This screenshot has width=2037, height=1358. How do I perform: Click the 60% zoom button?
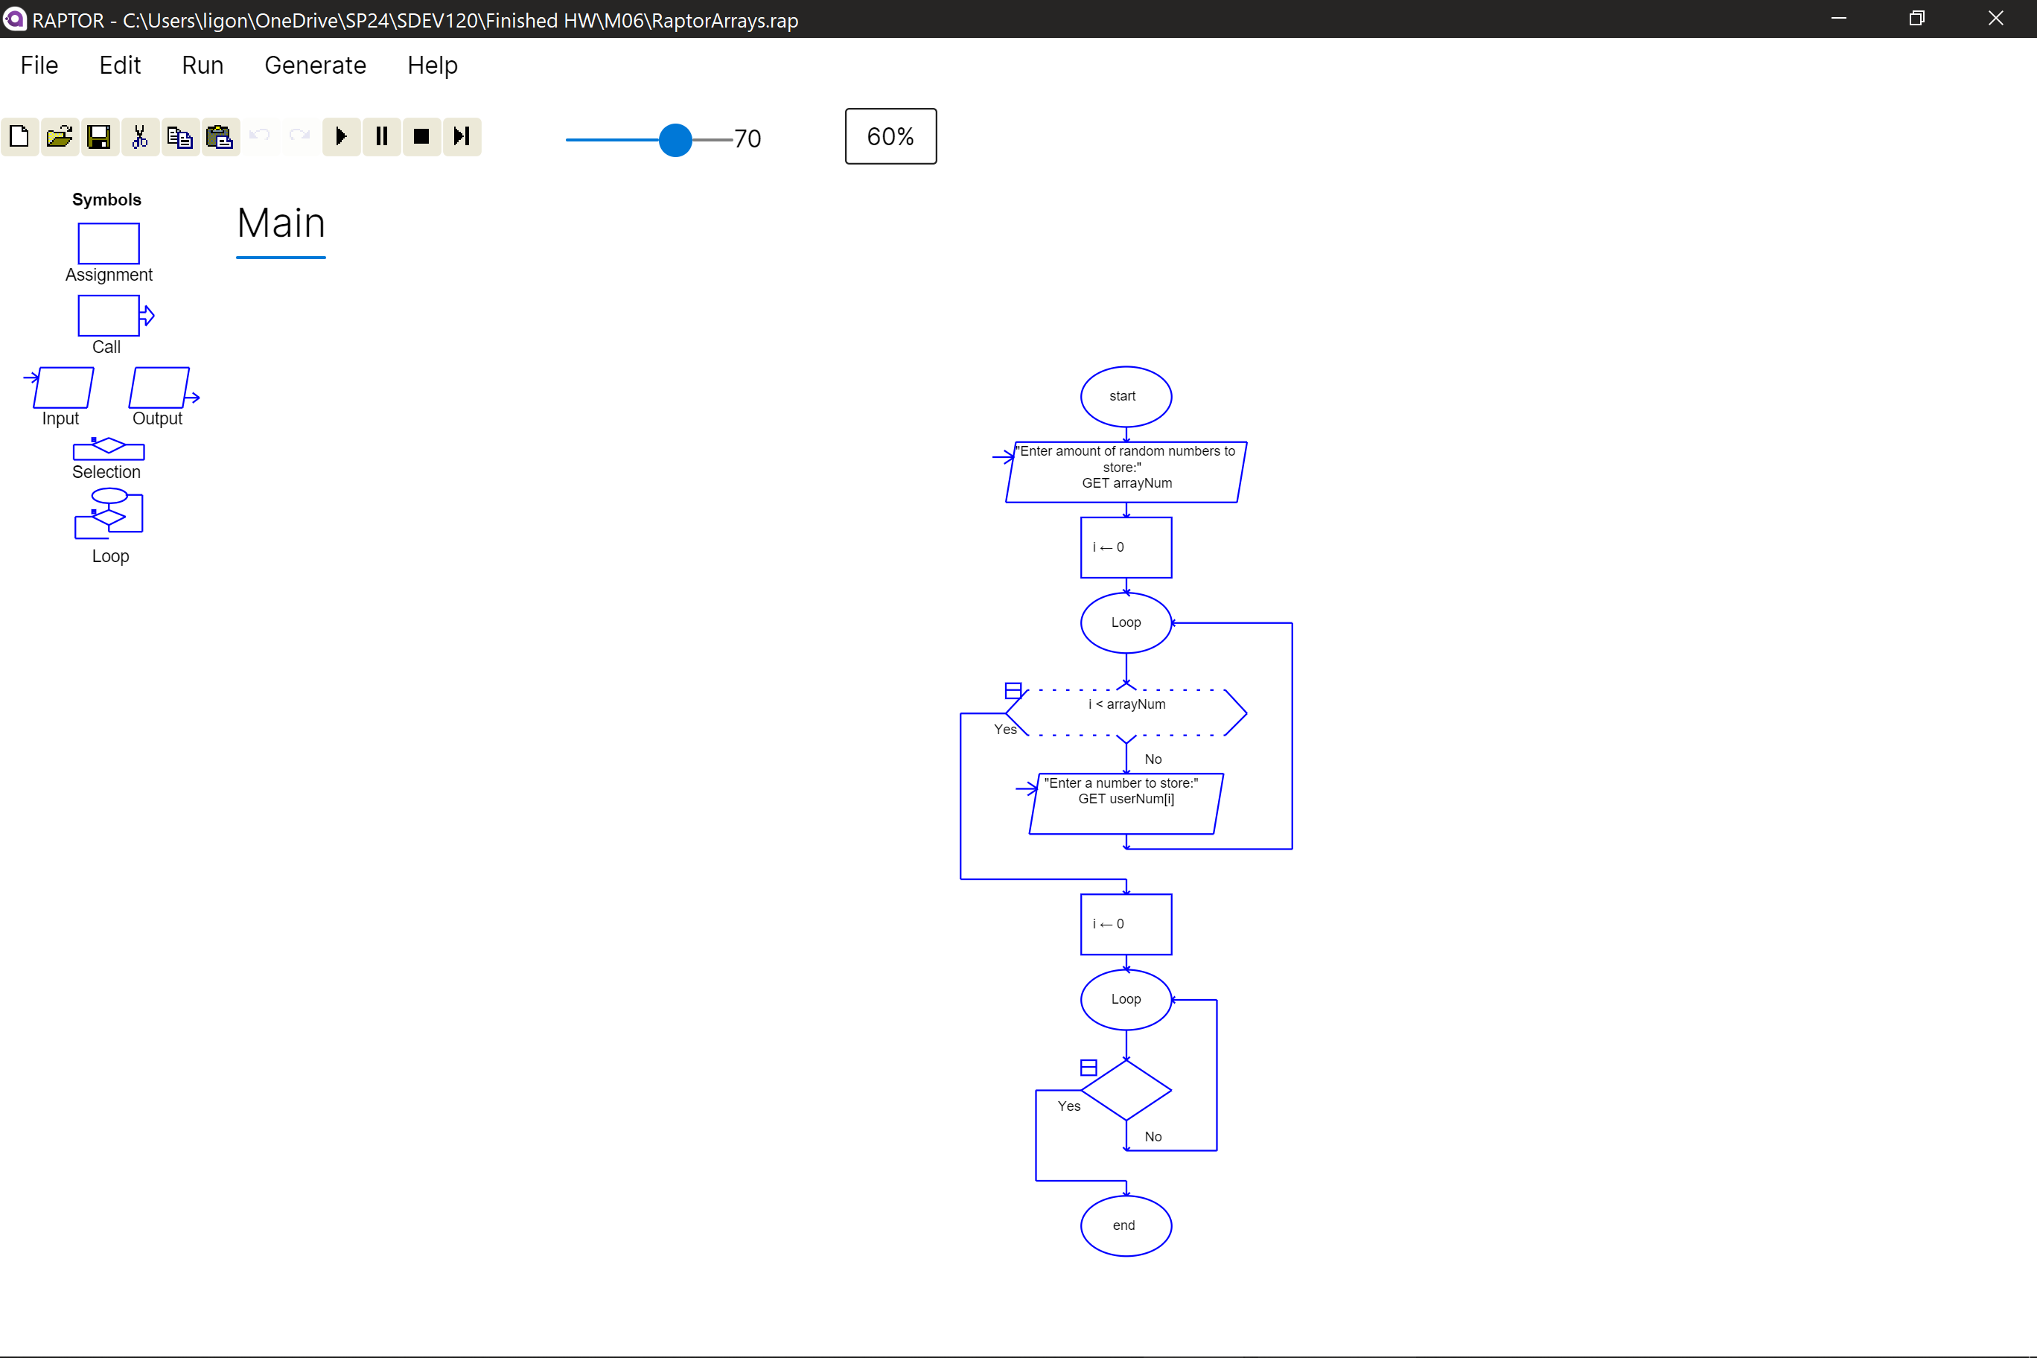(890, 136)
